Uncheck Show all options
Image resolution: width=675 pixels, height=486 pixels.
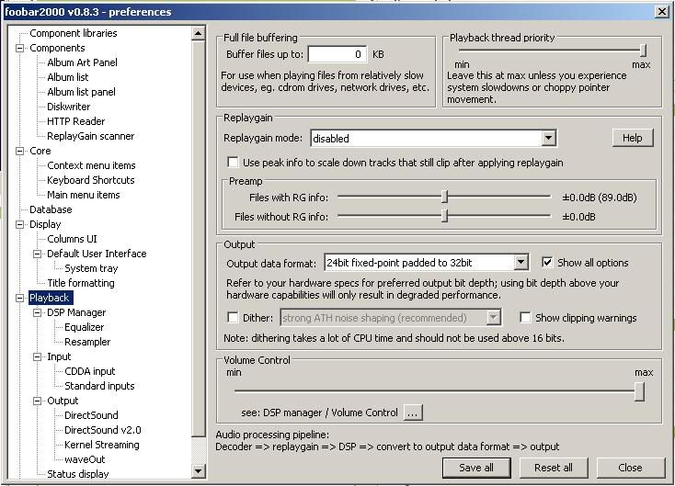547,263
